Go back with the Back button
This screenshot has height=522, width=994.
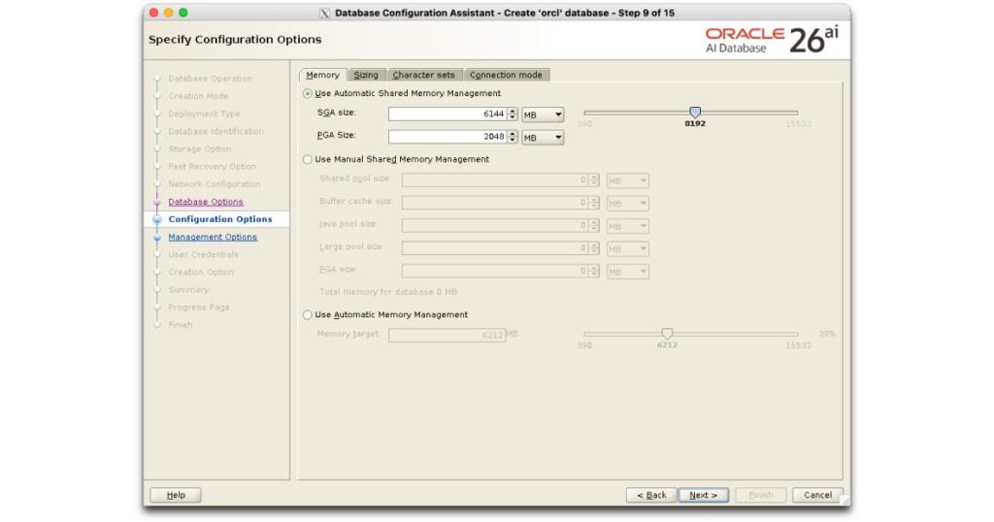click(651, 495)
